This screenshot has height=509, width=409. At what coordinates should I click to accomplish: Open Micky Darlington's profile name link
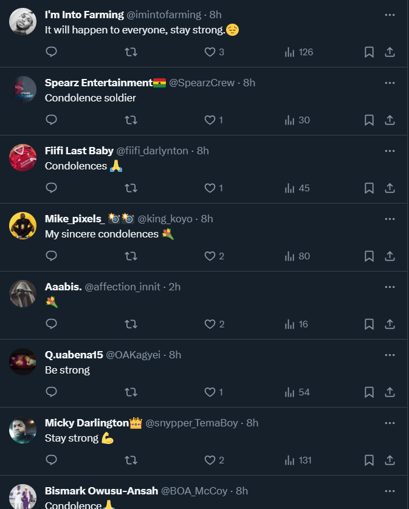pos(86,423)
